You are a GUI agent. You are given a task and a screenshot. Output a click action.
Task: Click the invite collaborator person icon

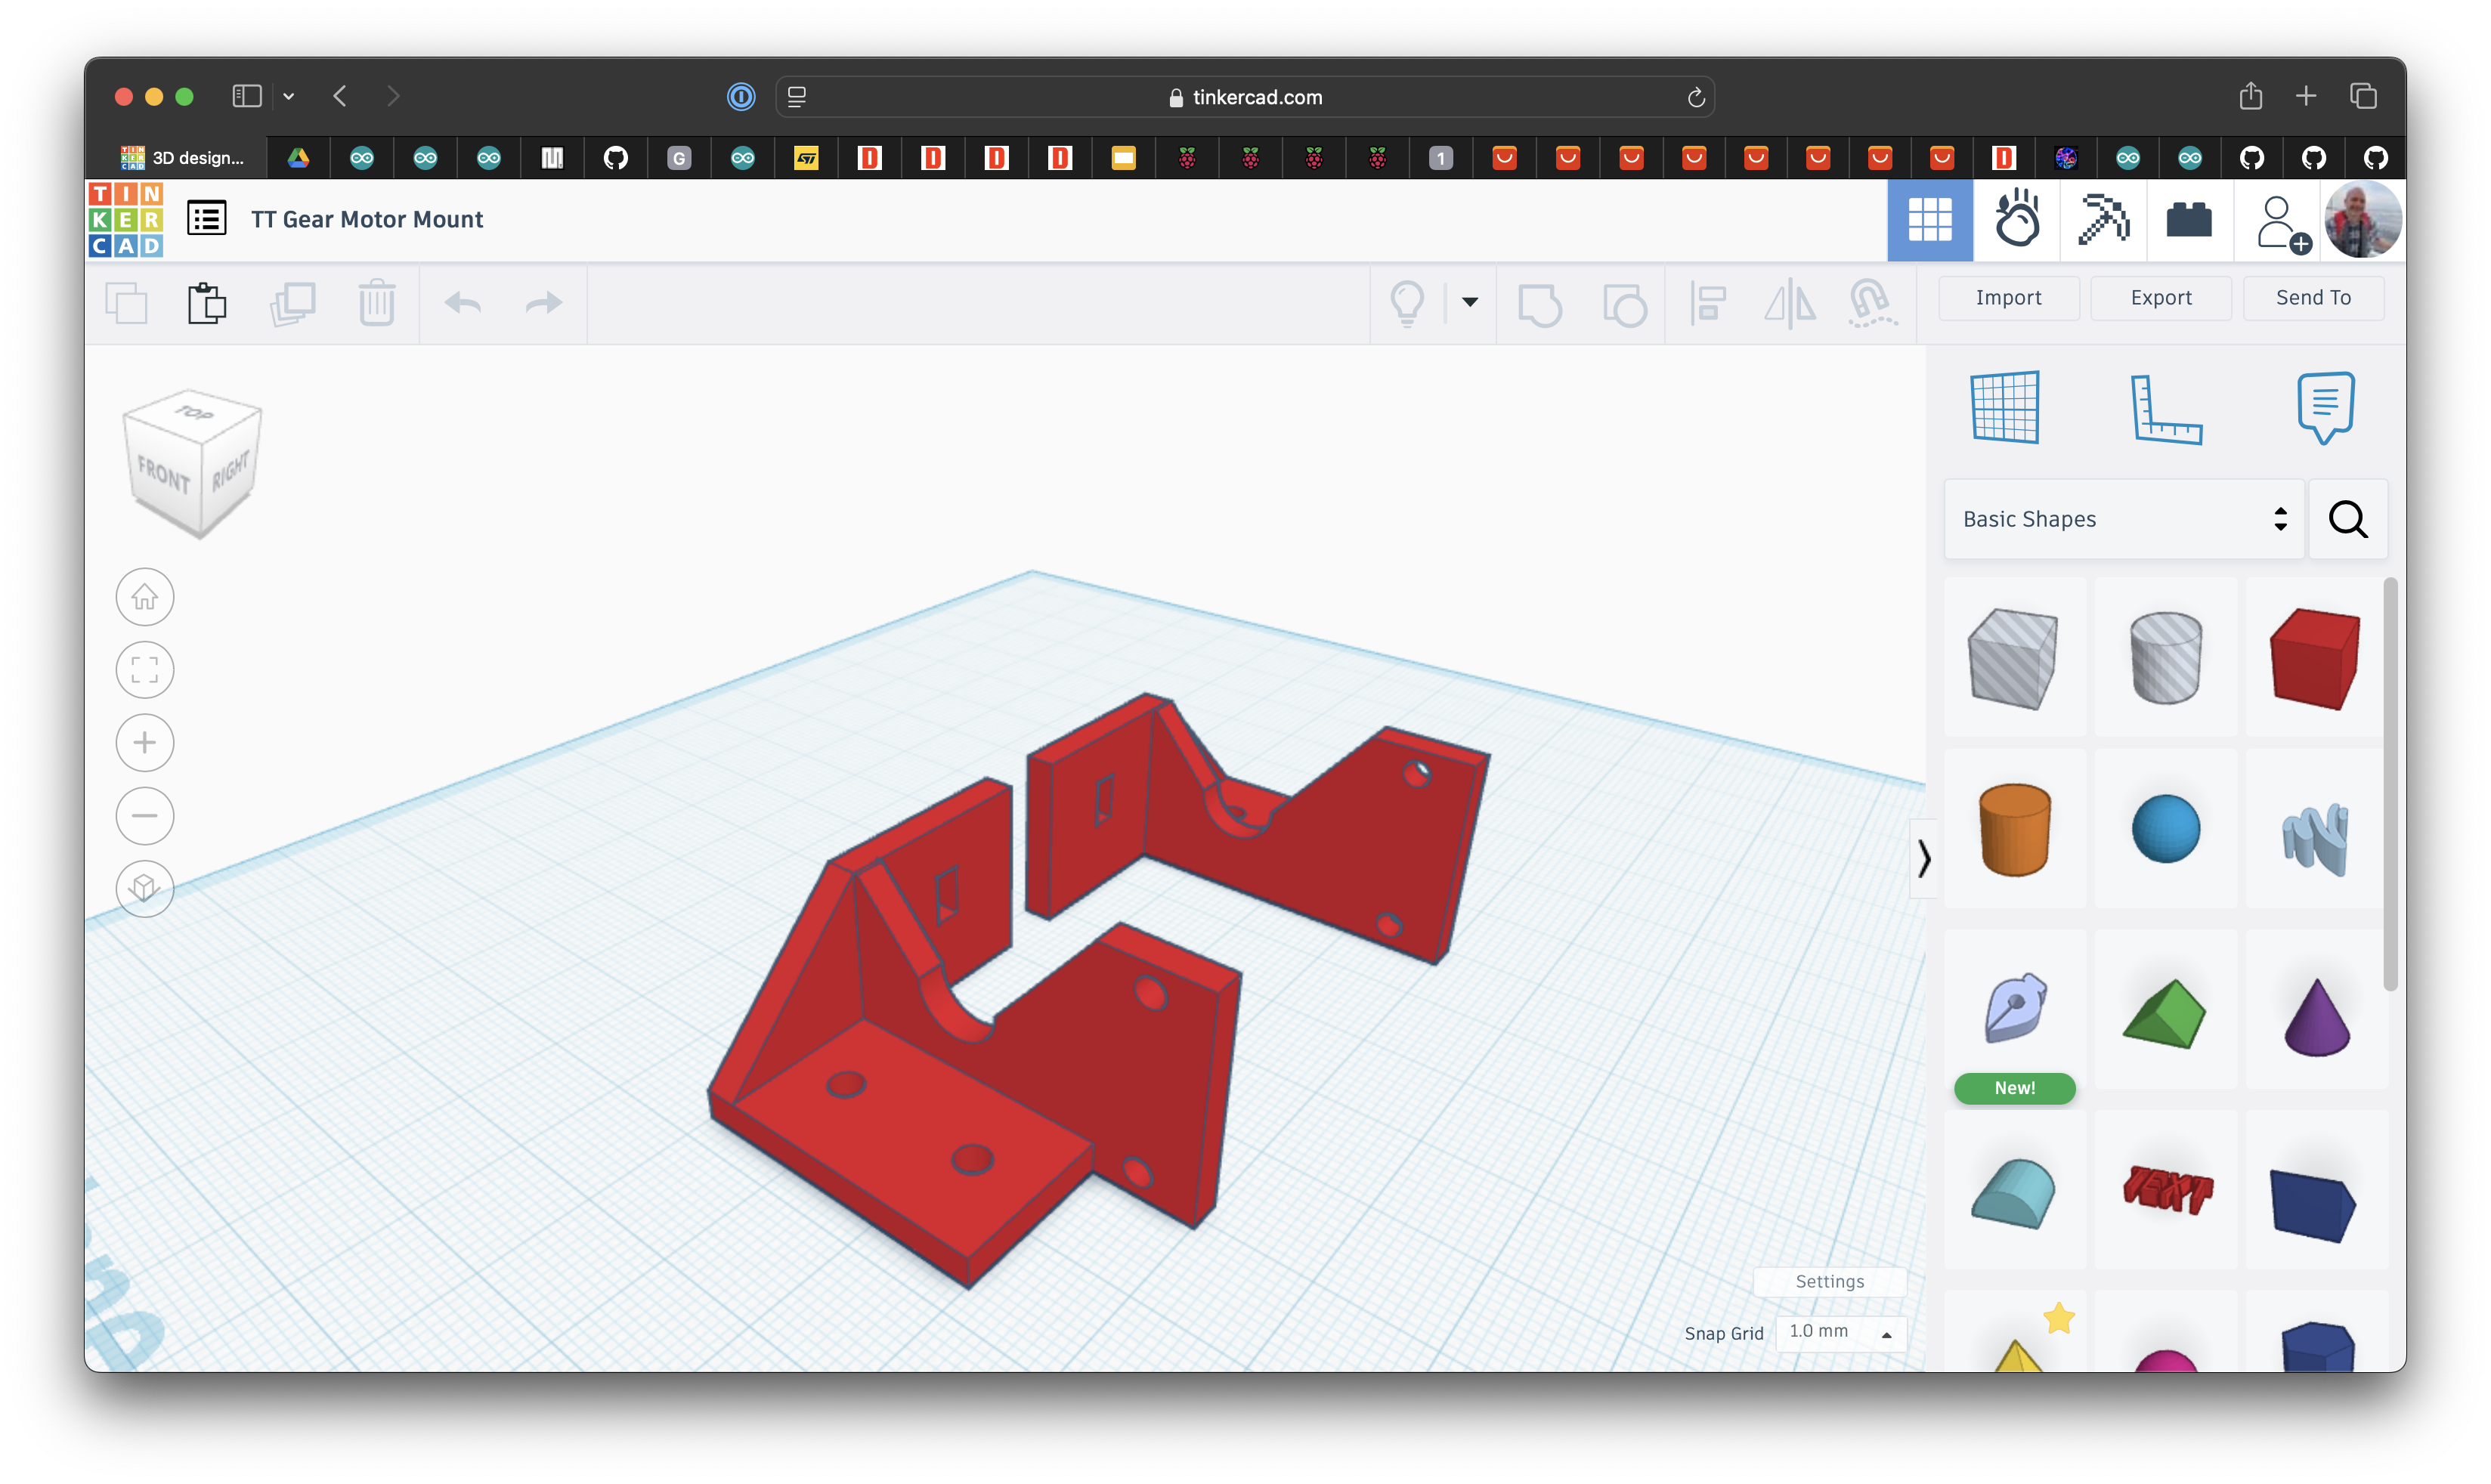pos(2283,223)
